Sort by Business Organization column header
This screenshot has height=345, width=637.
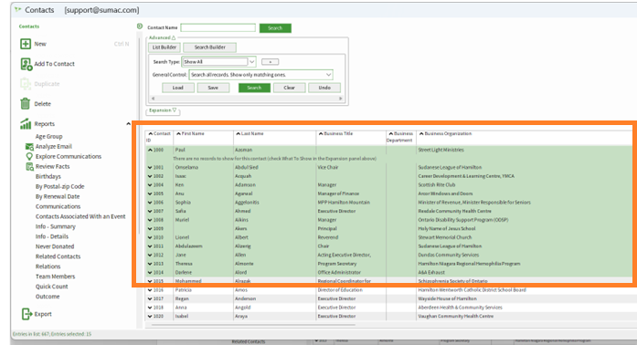[x=524, y=137]
